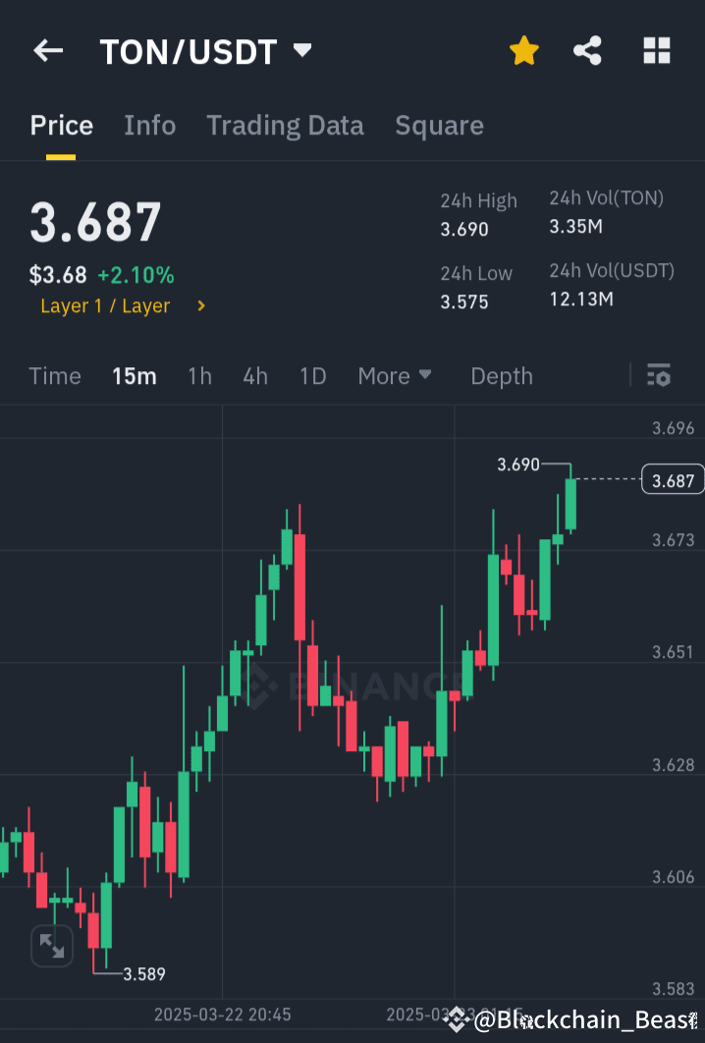Select the Info tab
This screenshot has width=705, height=1043.
149,125
